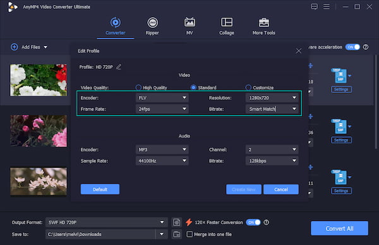Click the plus icon beside first video
This screenshot has width=379, height=245.
[311, 66]
